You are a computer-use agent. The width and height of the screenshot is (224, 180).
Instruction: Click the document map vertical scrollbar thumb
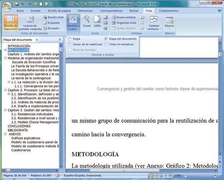coord(61,49)
